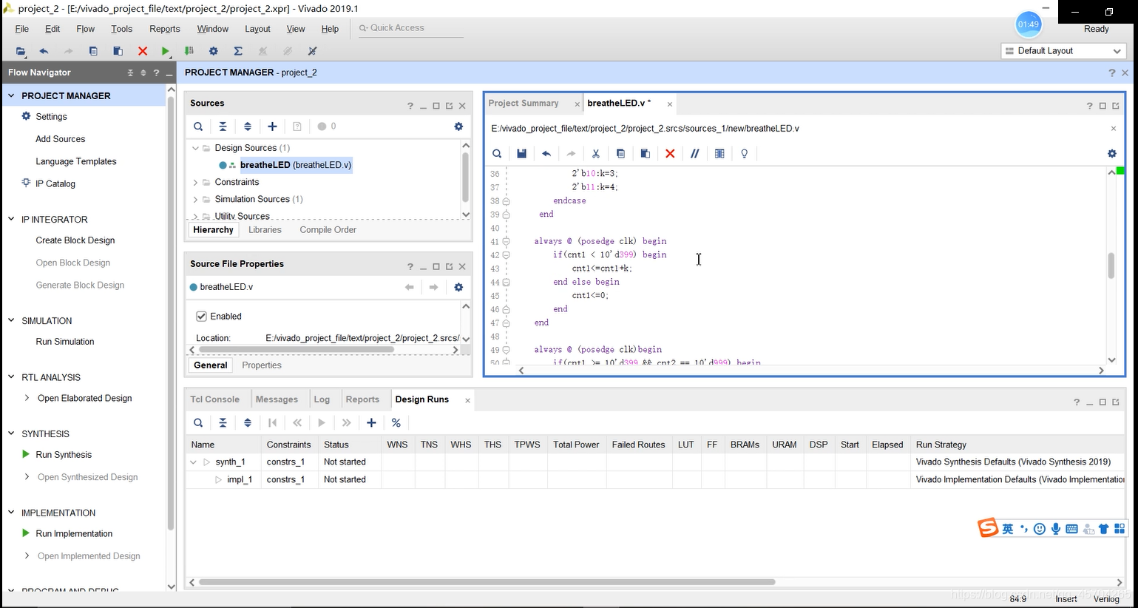1138x608 pixels.
Task: Collapse the IP INTEGRATOR section
Action: tap(11, 219)
